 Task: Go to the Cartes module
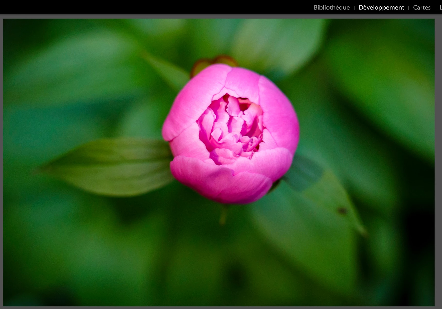tap(422, 8)
